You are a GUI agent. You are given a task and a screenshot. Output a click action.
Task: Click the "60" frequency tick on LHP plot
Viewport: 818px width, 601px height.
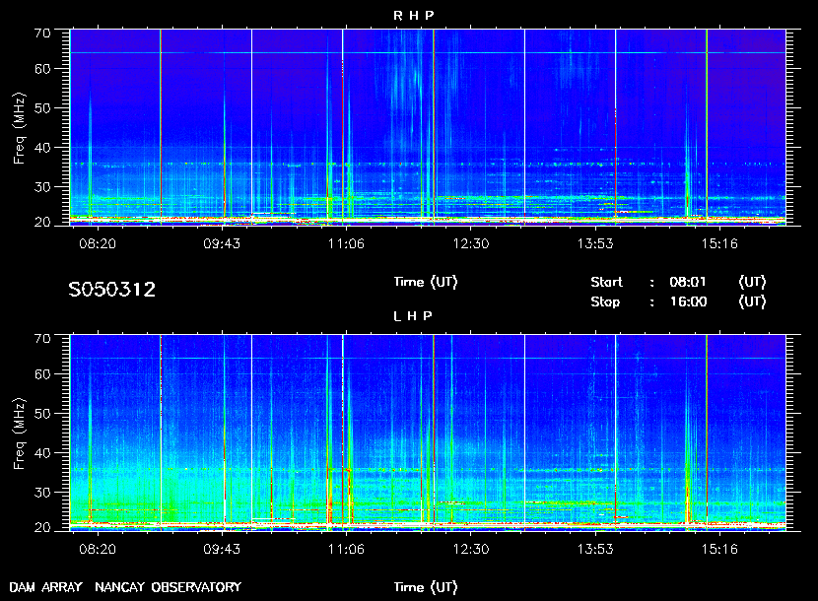[x=42, y=374]
